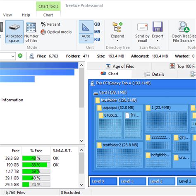Image resolution: width=196 pixels, height=196 pixels.
Task: Select the Chart view tab
Action: [110, 74]
